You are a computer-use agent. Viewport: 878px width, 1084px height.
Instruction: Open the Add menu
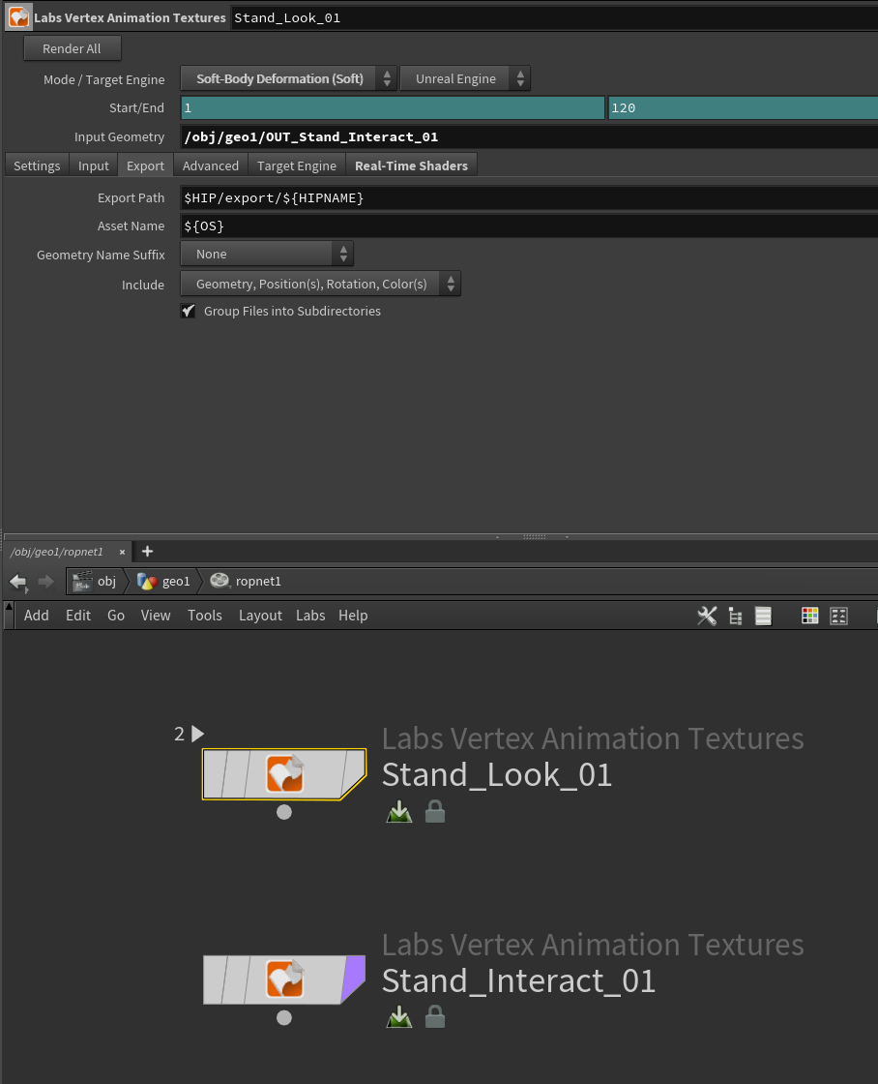coord(36,616)
